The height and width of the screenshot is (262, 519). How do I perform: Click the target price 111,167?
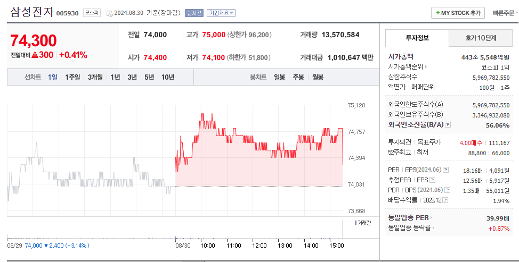(x=499, y=143)
